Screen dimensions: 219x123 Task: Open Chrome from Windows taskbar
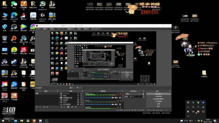point(28,121)
